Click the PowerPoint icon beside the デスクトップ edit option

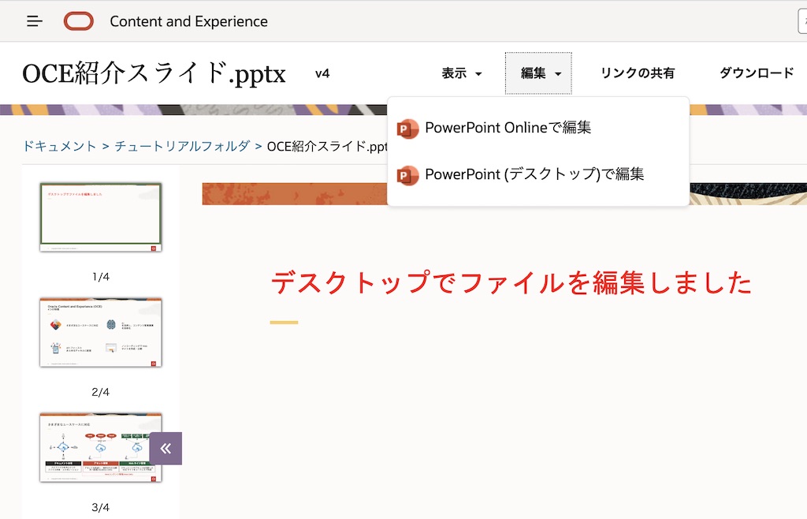point(407,175)
